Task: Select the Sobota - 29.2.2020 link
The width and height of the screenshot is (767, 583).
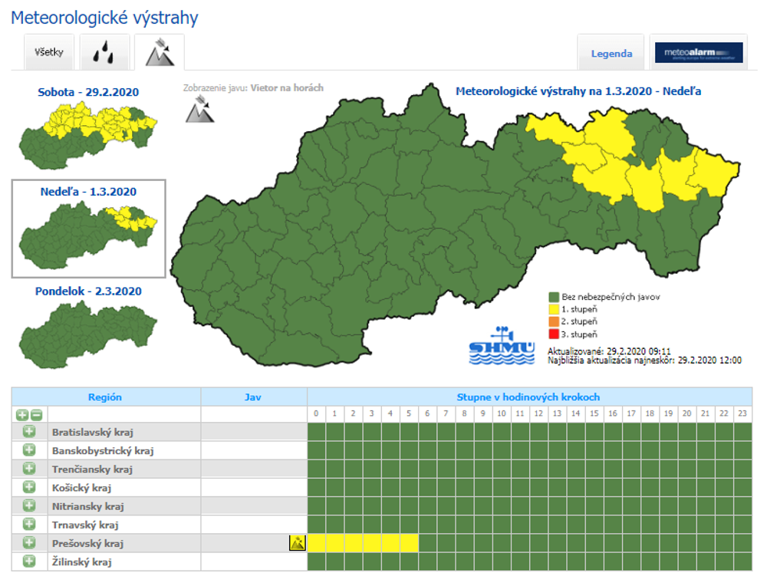Action: 88,92
